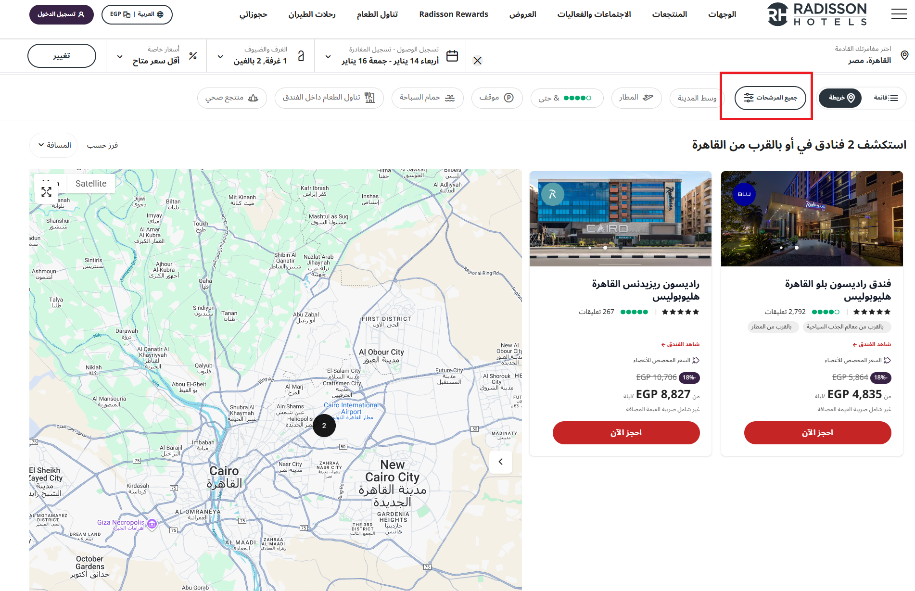The image size is (915, 591).
Task: Expand special rates dropdown
Action: (x=120, y=57)
